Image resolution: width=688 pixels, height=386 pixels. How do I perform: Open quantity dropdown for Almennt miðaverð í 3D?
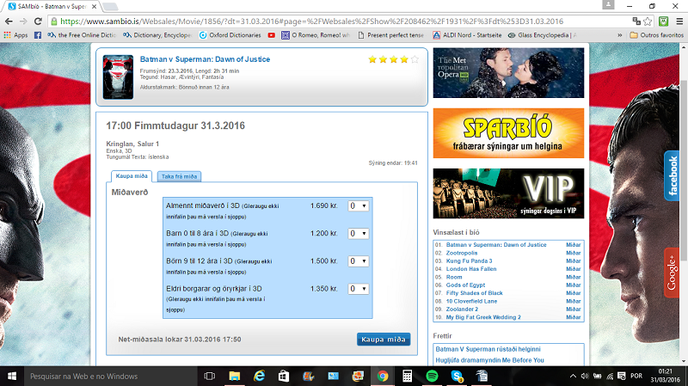point(359,205)
